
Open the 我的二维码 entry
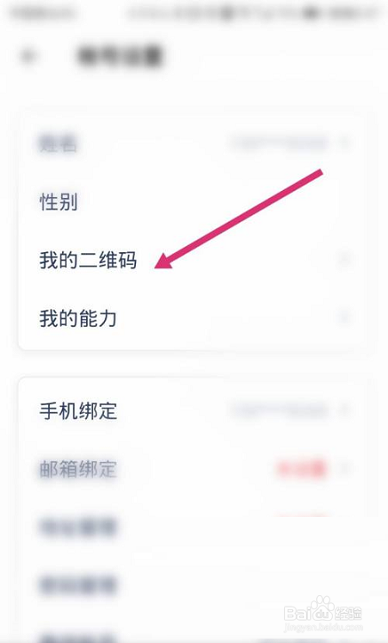[88, 260]
